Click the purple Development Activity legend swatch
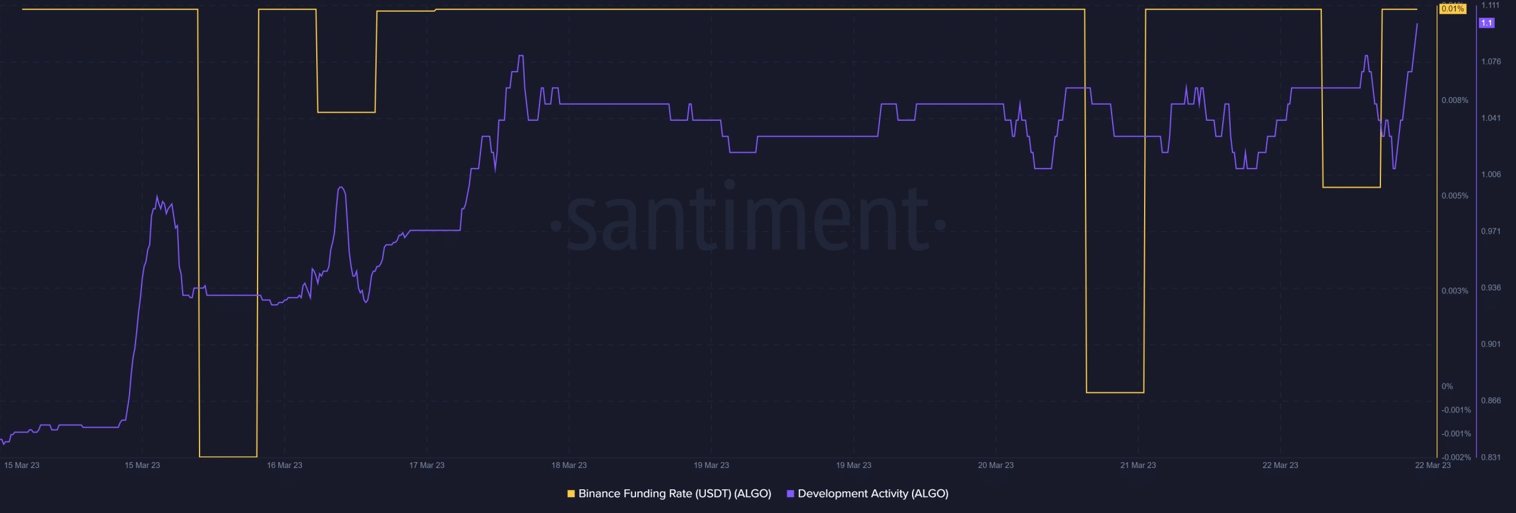This screenshot has width=1516, height=513. click(790, 493)
